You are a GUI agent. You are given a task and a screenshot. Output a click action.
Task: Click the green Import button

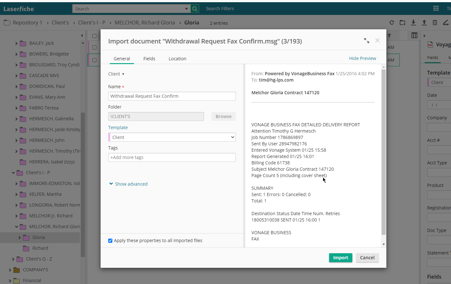(340, 258)
